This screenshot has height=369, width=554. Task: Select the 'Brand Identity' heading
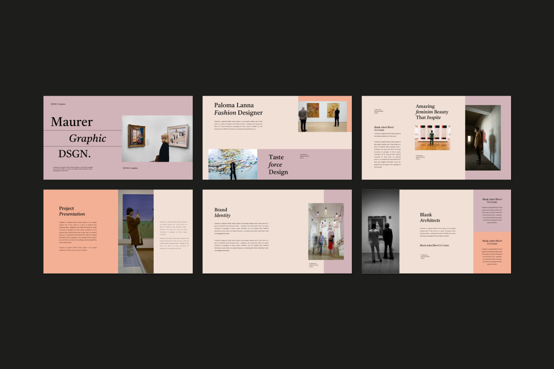222,212
